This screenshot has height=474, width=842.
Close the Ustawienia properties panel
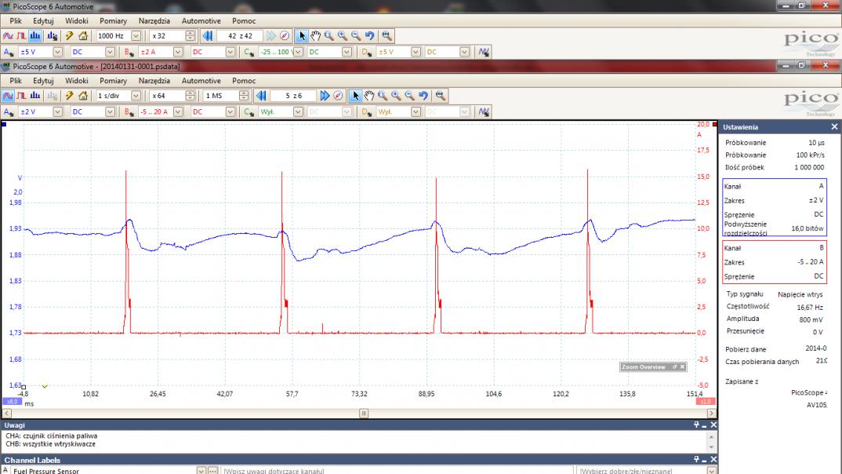pos(834,126)
